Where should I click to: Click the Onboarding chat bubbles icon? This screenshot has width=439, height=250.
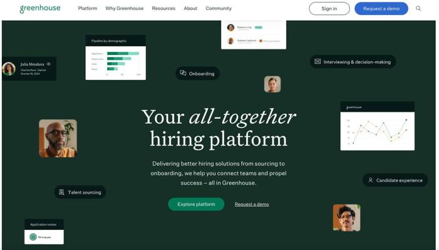pyautogui.click(x=183, y=73)
